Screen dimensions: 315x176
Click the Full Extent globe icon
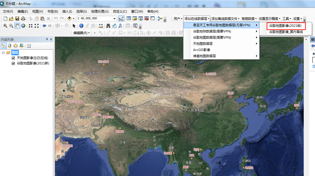23,26
